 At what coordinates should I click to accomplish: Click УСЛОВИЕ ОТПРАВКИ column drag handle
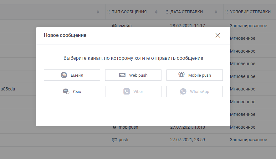227,12
